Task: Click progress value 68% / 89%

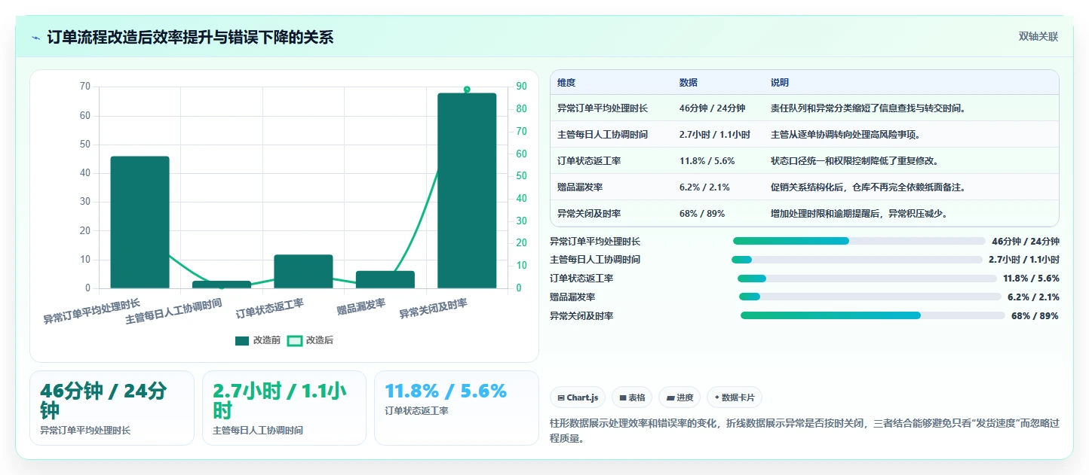Action: [1035, 316]
